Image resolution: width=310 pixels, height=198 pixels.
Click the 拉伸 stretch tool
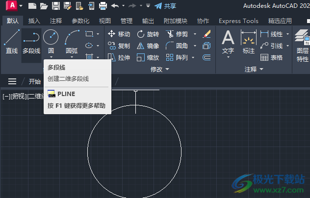click(x=119, y=57)
